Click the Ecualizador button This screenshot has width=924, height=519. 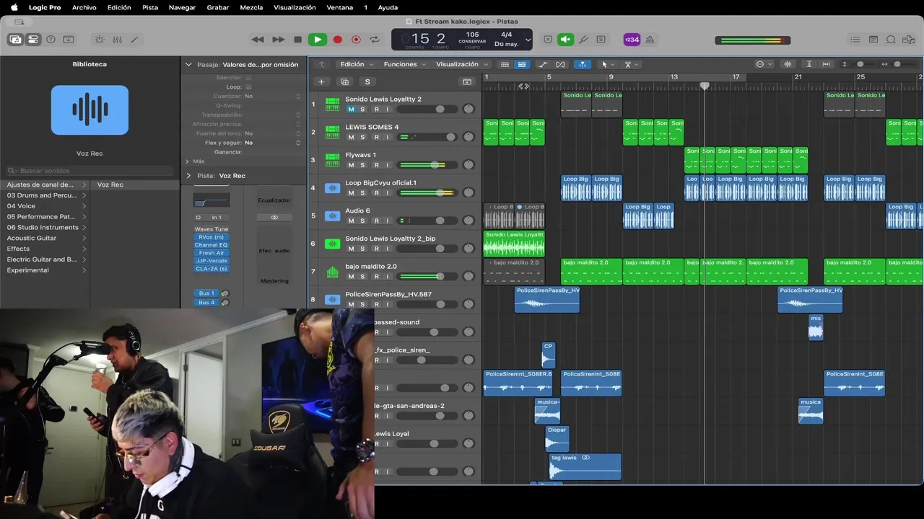coord(274,200)
